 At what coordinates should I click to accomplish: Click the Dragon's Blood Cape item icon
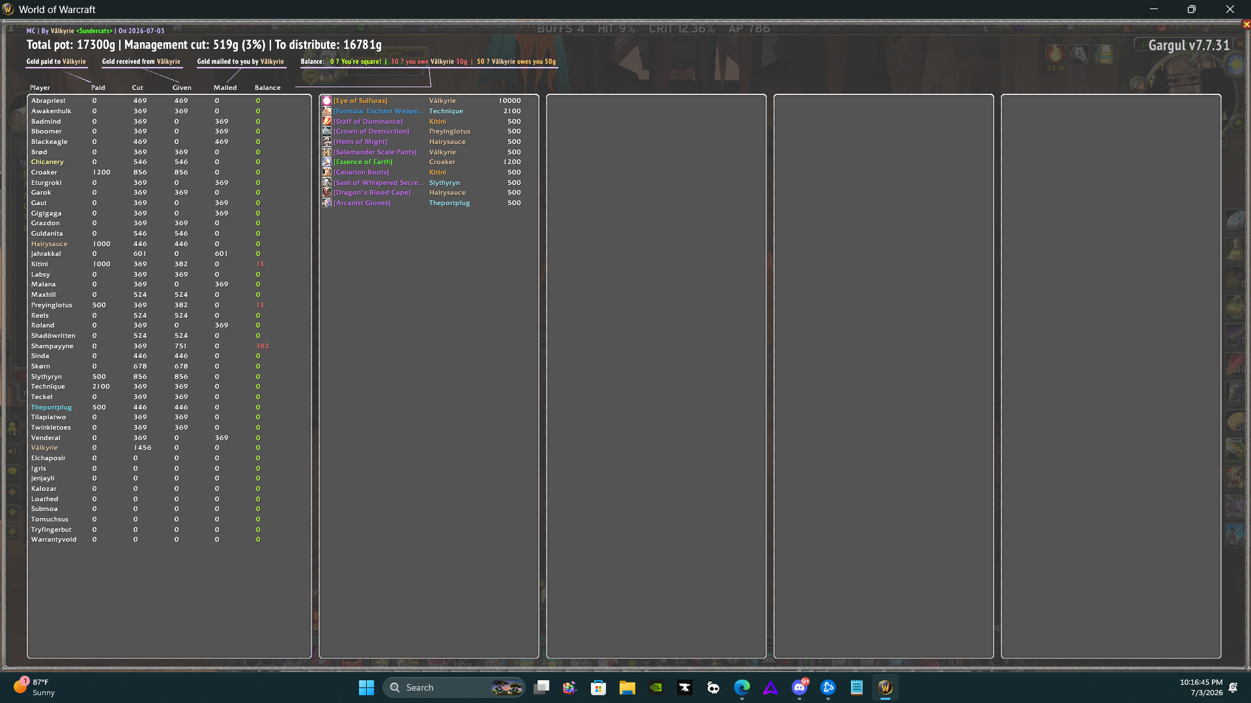click(327, 193)
